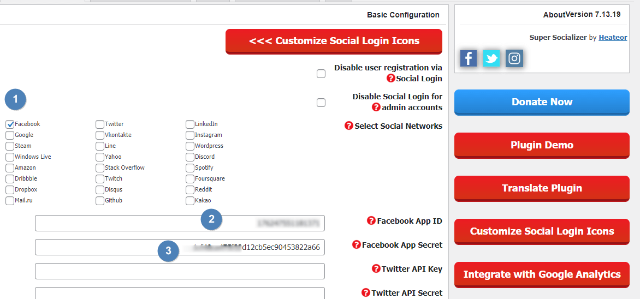Click help icon beside Facebook App ID
640x299 pixels.
(371, 220)
